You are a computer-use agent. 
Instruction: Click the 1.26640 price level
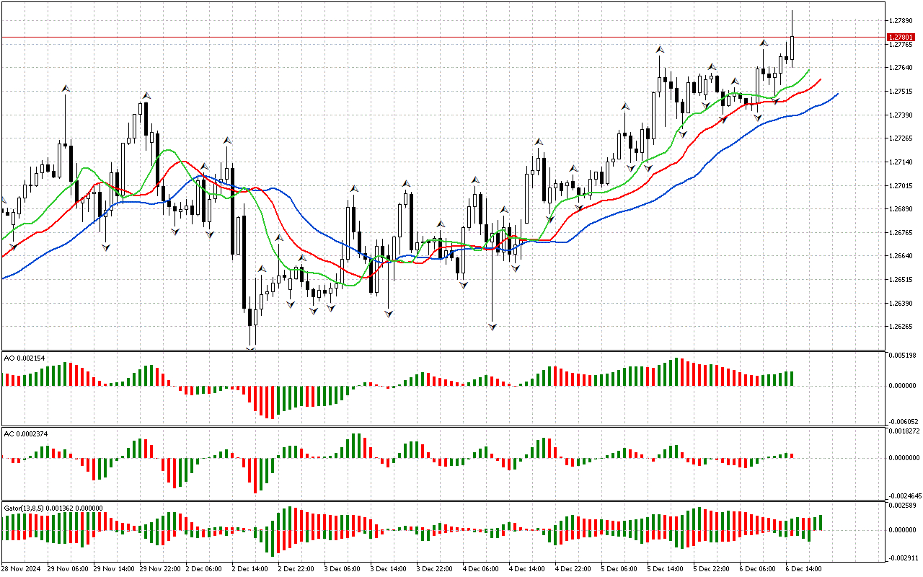tap(901, 256)
